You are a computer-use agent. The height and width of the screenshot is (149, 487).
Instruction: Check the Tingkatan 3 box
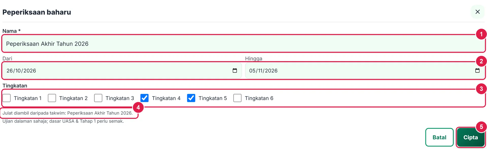[x=98, y=98]
